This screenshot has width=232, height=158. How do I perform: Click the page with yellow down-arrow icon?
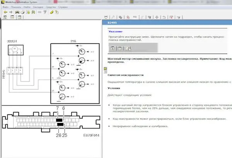[28, 12]
